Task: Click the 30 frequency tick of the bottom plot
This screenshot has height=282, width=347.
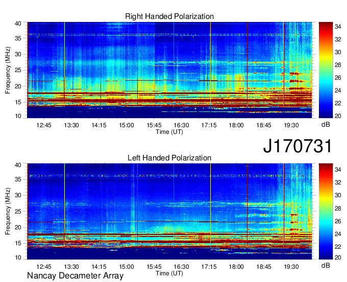Action: tap(18, 195)
